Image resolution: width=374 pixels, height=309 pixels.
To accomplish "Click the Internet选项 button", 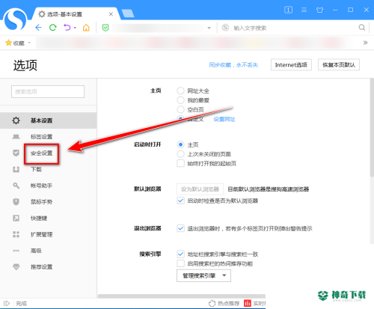I will (291, 65).
